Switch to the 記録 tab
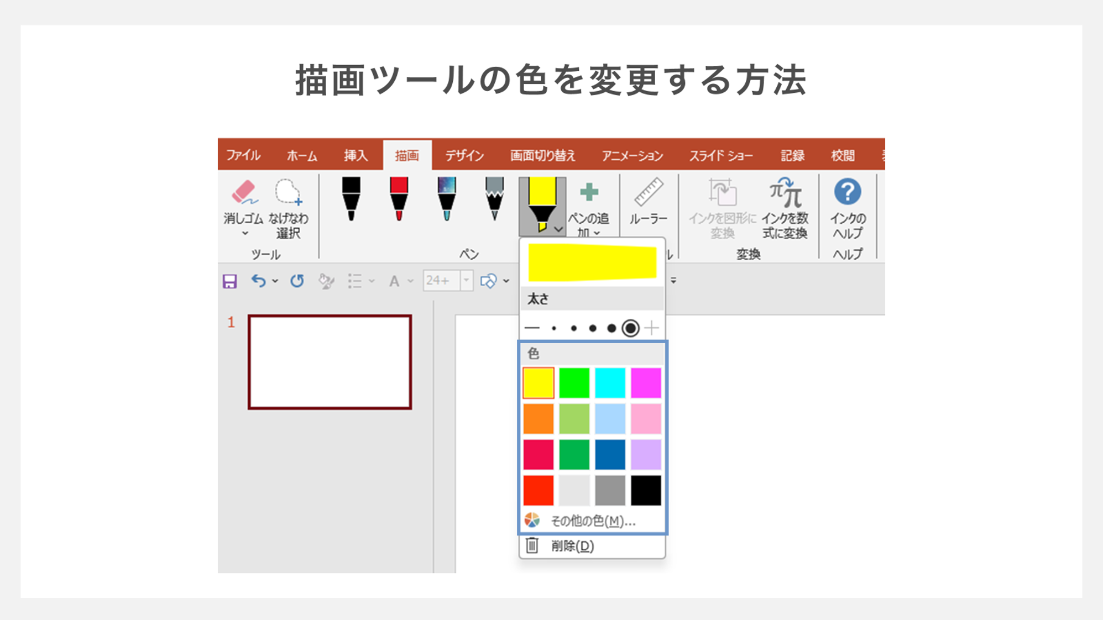This screenshot has width=1103, height=620. [792, 155]
